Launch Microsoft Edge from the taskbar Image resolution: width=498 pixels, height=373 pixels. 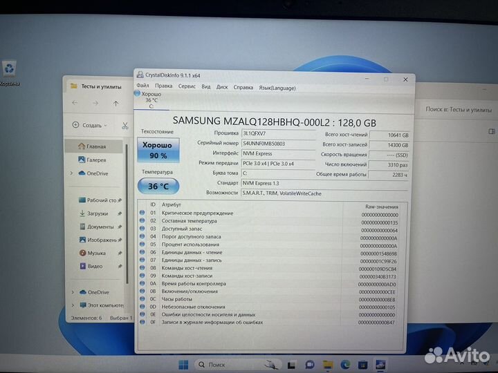pyautogui.click(x=345, y=365)
